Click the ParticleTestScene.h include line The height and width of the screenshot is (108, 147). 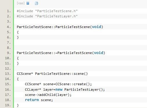47,11
